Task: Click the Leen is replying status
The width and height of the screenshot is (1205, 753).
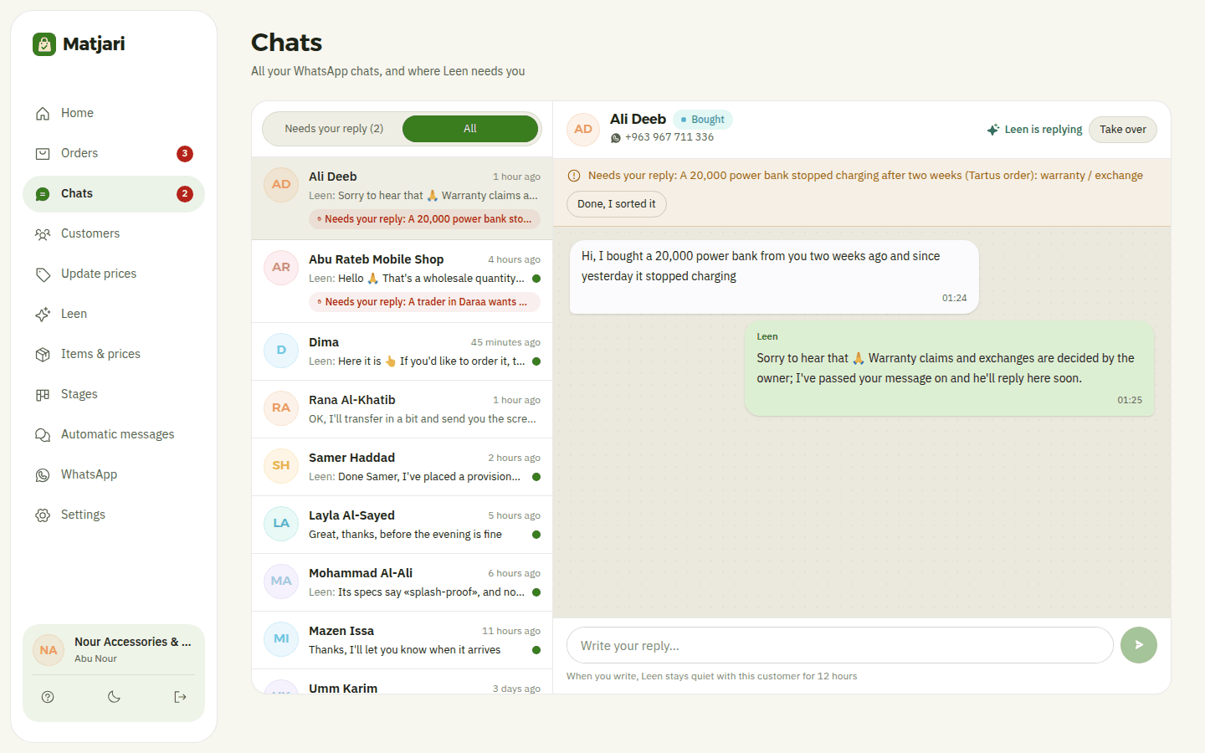Action: pos(1034,130)
